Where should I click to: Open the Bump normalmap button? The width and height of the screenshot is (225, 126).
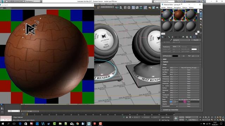coord(189,99)
